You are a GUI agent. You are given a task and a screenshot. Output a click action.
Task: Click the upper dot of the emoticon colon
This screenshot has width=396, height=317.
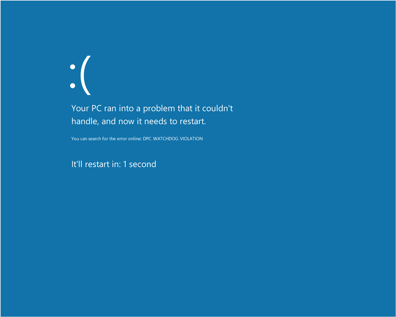[73, 67]
